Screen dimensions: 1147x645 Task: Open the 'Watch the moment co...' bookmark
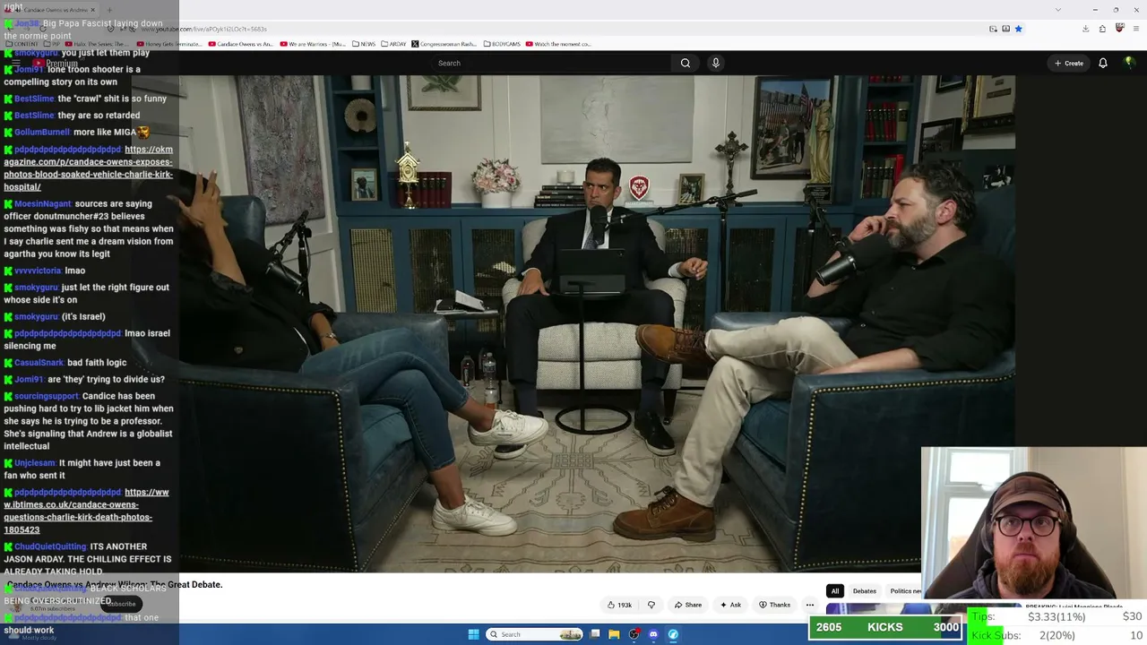coord(558,44)
